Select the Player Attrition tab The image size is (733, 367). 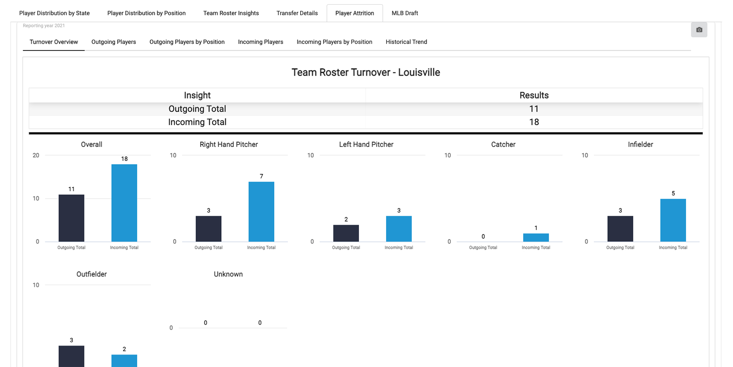[x=355, y=13]
